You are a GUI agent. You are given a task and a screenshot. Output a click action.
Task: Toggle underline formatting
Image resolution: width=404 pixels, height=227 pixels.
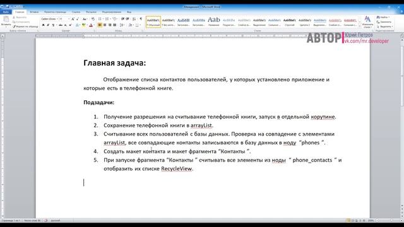tap(53, 25)
